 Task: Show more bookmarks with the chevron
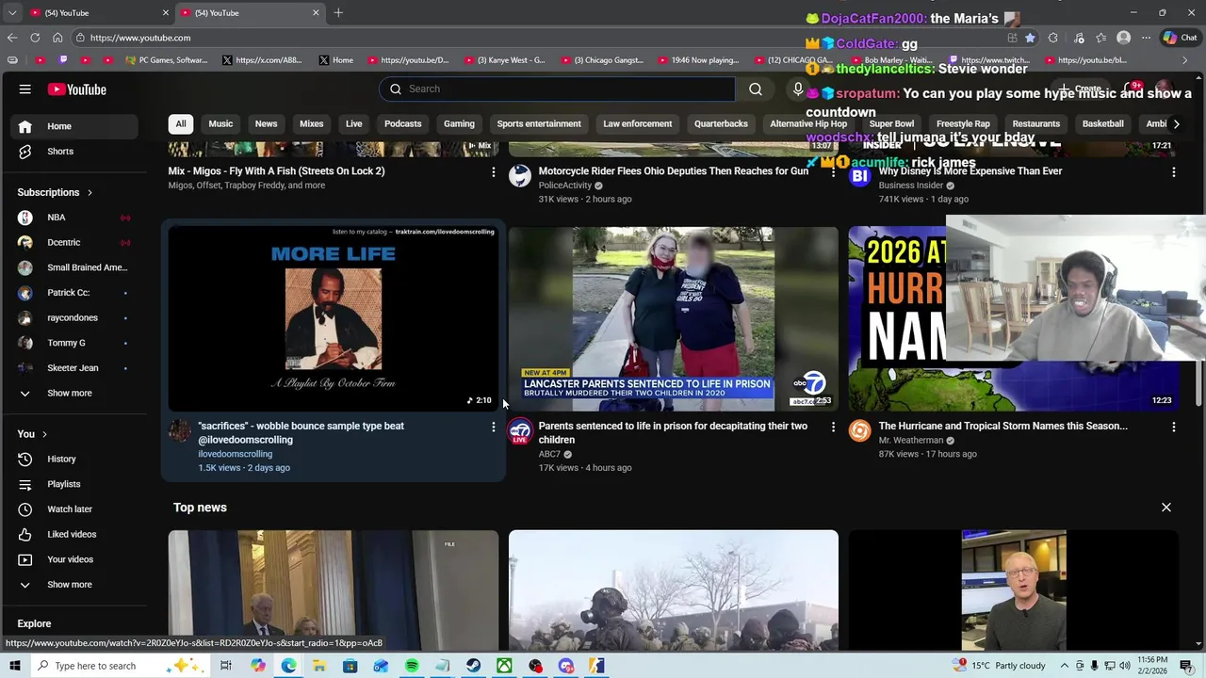click(x=1184, y=60)
